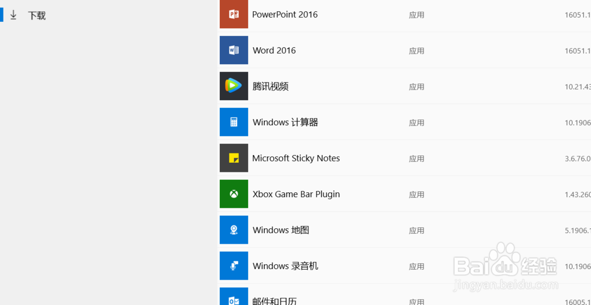This screenshot has height=305, width=591.
Task: Select the 邮件和日历 name text
Action: coord(274,301)
